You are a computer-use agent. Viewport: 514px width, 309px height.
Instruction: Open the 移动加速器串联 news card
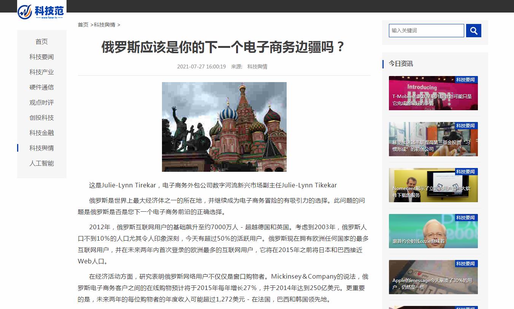pyautogui.click(x=433, y=139)
